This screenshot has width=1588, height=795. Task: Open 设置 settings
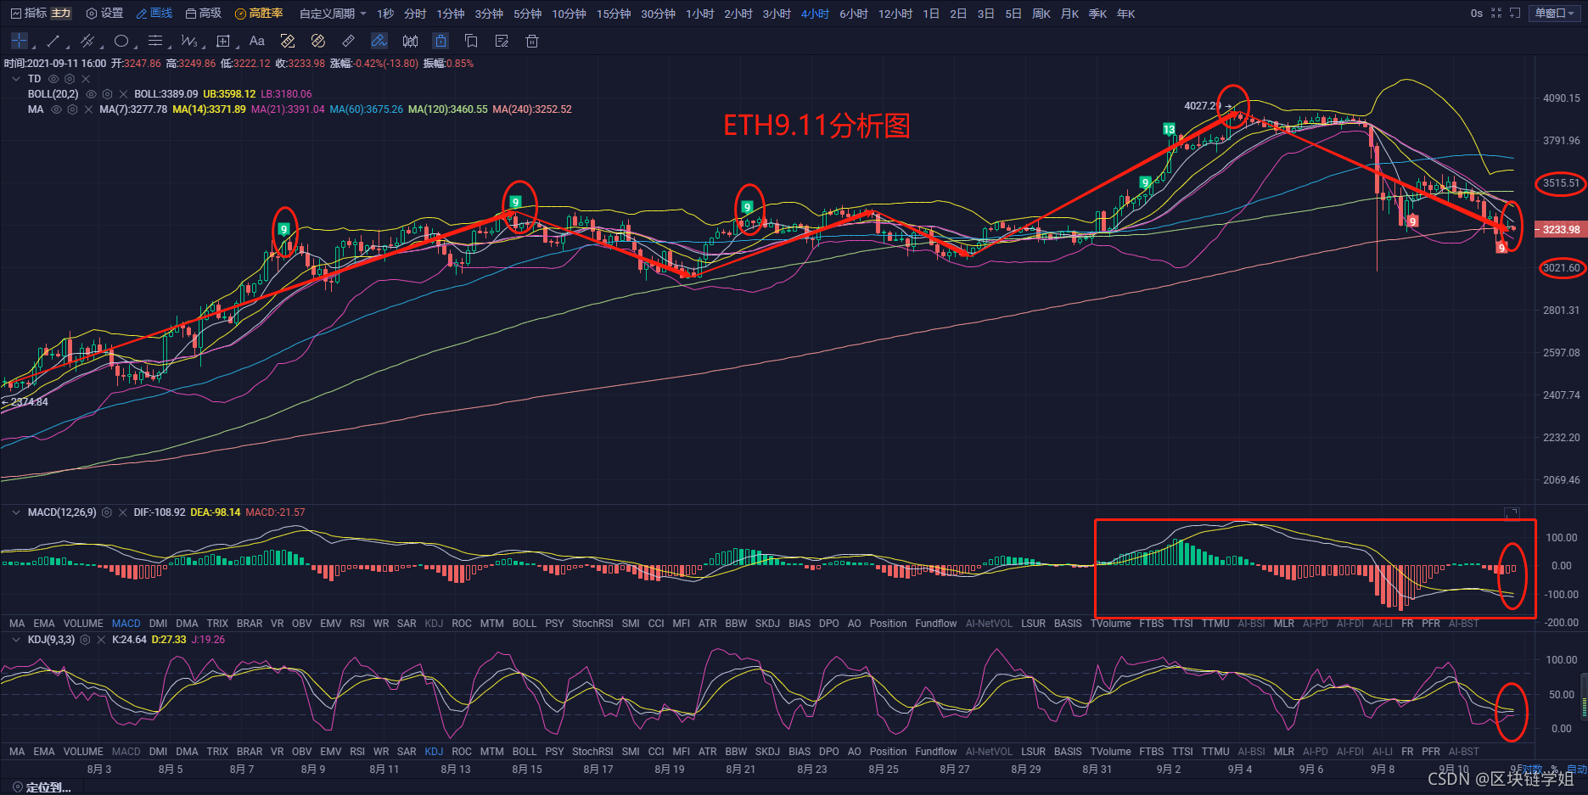104,14
